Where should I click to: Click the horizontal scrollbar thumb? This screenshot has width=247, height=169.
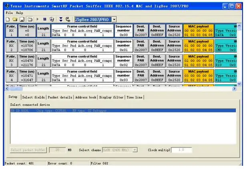[16, 89]
